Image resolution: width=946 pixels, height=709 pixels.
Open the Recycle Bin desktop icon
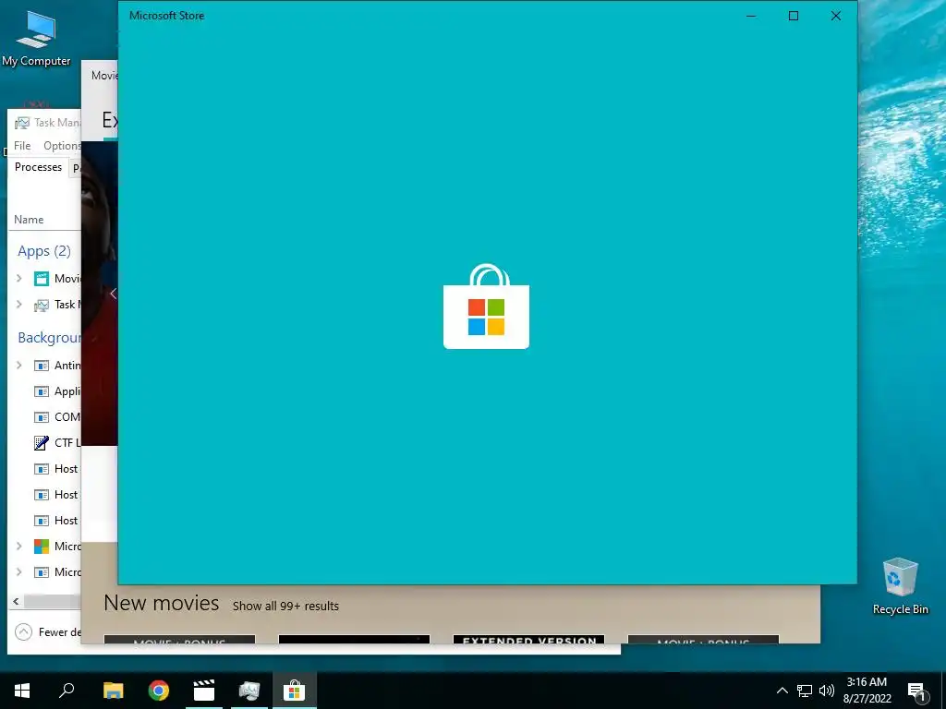[900, 586]
